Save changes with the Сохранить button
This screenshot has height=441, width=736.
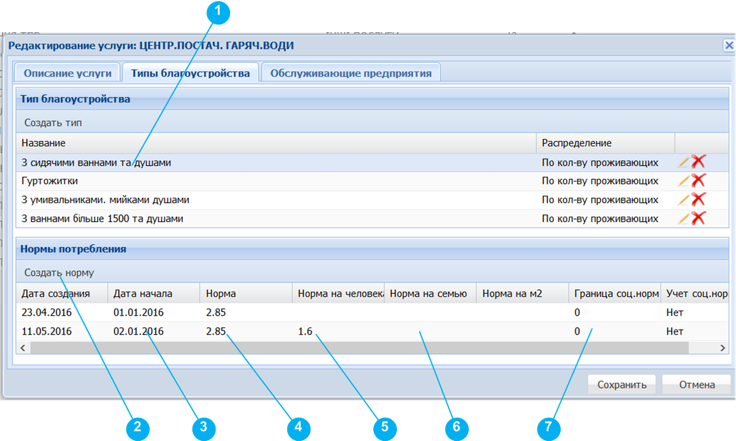tap(621, 384)
